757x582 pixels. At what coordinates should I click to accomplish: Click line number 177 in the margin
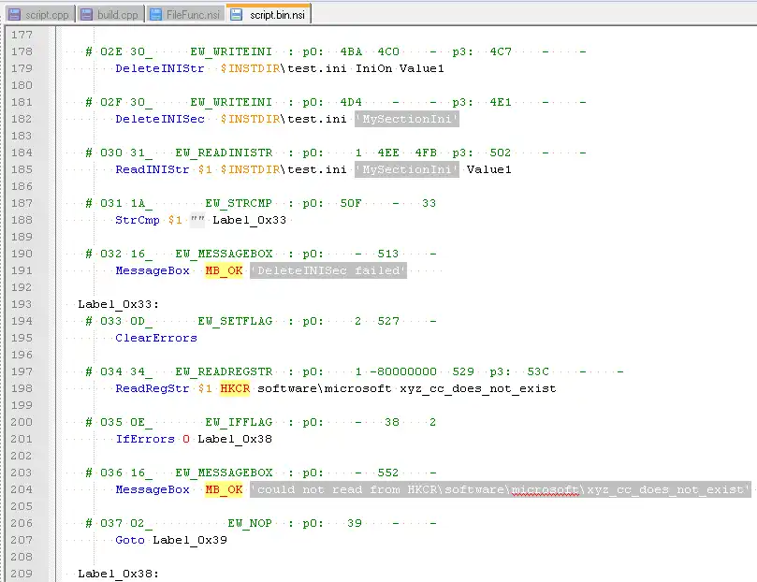(22, 35)
